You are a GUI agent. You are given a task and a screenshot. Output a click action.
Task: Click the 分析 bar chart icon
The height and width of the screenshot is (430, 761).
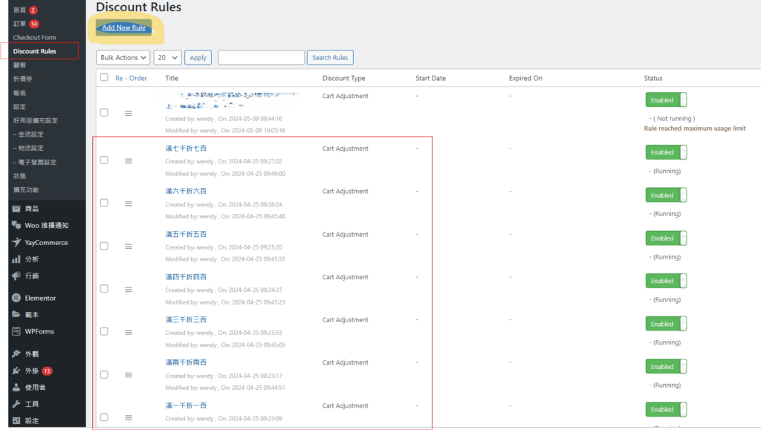[x=16, y=259]
